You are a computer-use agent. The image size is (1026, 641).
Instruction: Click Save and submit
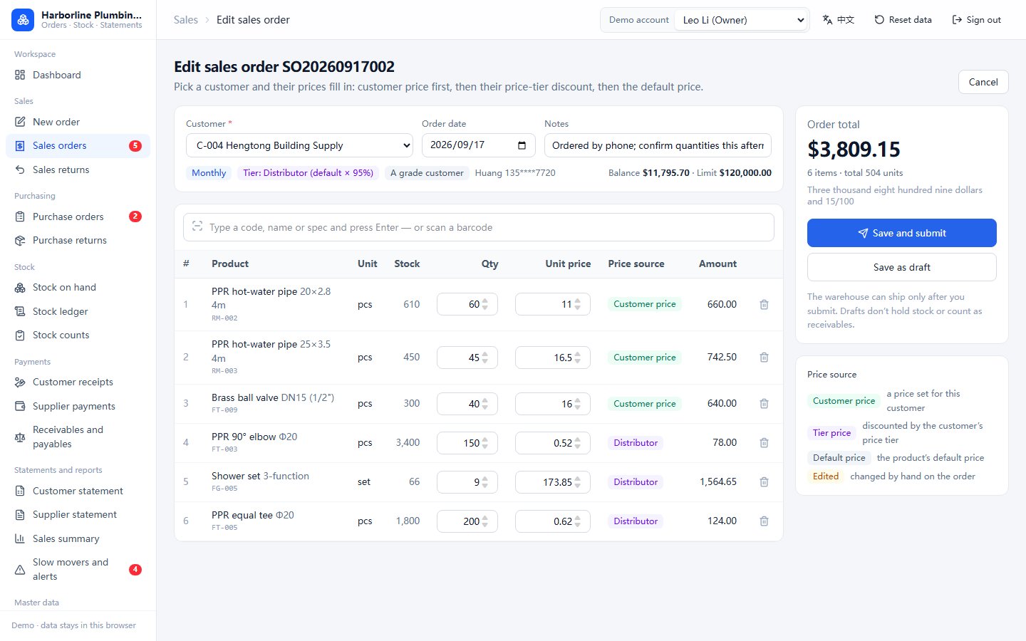[902, 233]
